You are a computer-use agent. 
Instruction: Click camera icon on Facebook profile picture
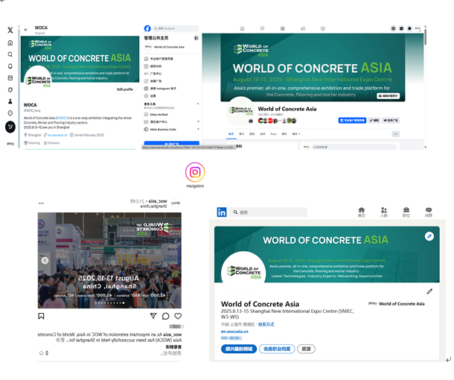[251, 121]
